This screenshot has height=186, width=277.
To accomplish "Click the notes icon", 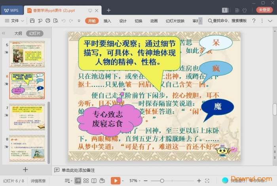I will click(57, 170).
